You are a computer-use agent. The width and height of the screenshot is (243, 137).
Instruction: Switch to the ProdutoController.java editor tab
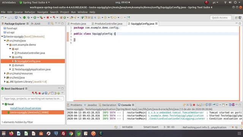(107, 24)
